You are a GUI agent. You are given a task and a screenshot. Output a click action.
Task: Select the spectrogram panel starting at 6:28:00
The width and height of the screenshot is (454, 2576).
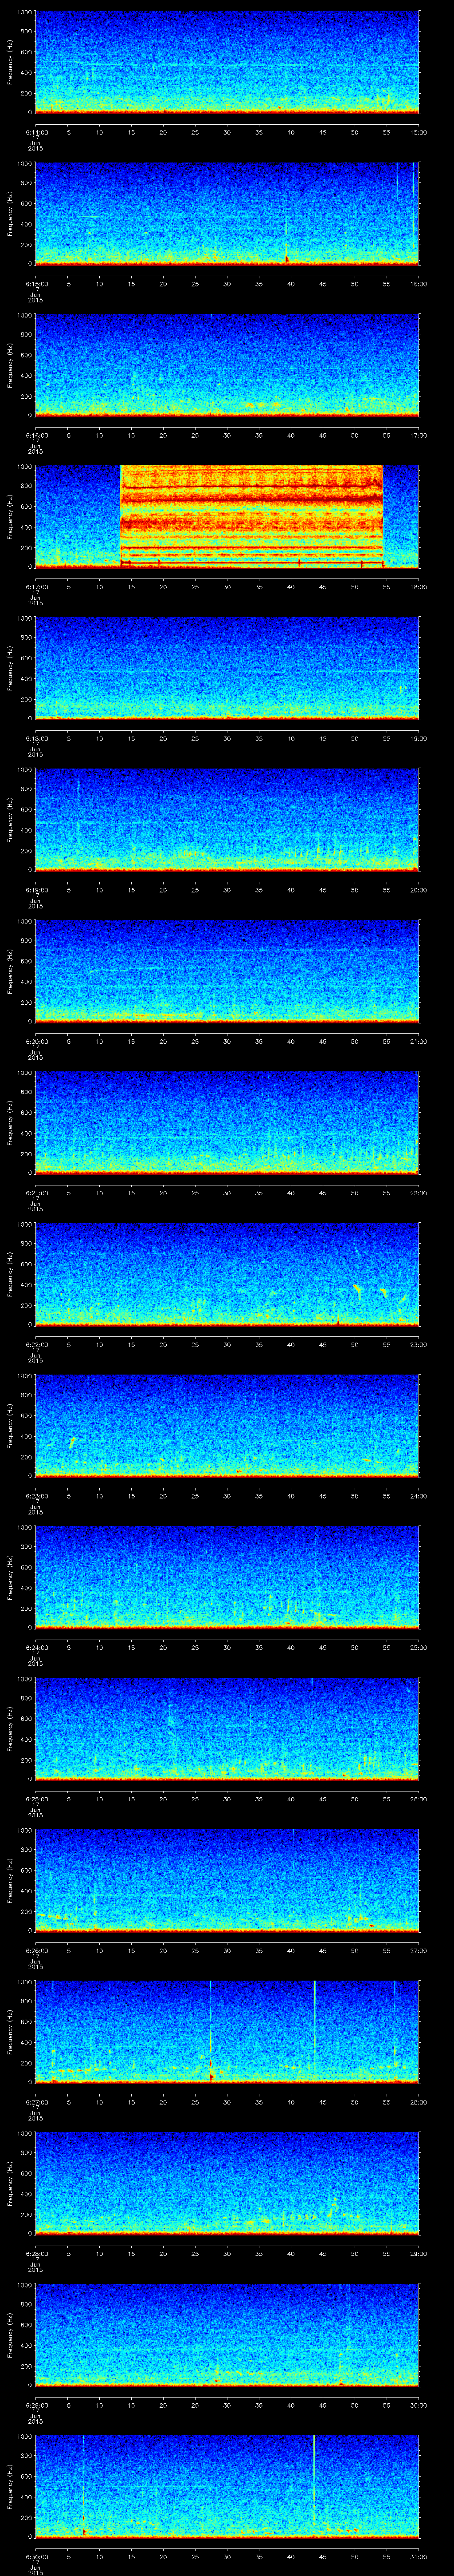[x=227, y=2183]
